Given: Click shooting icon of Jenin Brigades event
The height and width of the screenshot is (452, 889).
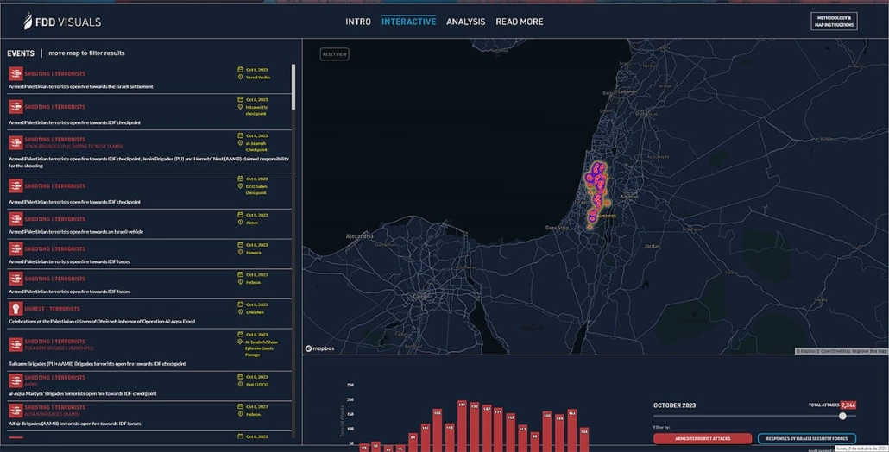Looking at the screenshot, I should point(16,142).
